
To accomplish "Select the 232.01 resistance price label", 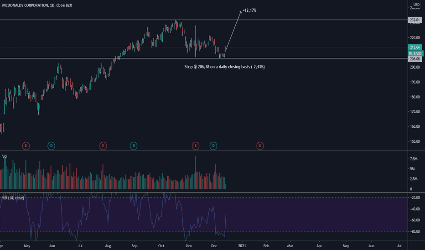I will pos(415,20).
